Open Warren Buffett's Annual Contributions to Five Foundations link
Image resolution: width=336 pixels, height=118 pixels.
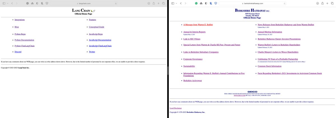click(x=214, y=74)
